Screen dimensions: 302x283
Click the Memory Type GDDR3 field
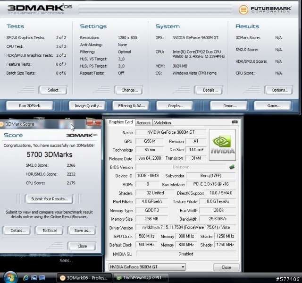click(152, 210)
